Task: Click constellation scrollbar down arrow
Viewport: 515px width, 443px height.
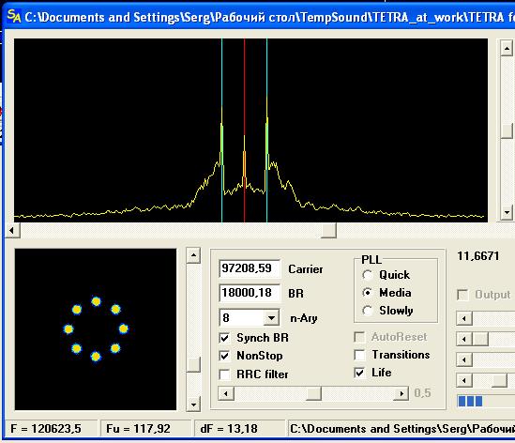Action: pos(193,404)
